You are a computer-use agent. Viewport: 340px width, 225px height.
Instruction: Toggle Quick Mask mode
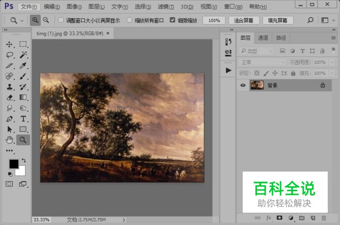[x=9, y=184]
